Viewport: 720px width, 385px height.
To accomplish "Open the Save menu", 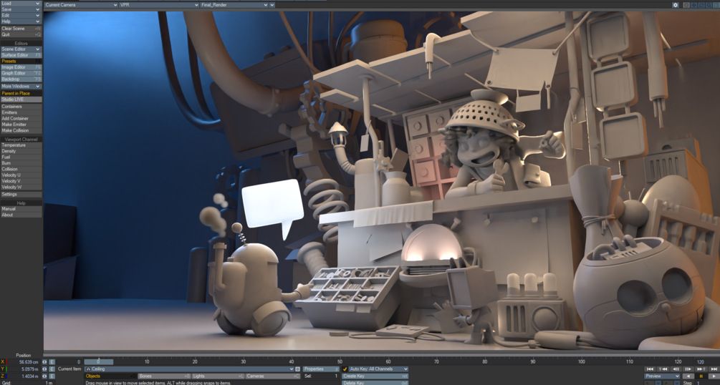I will coord(21,9).
